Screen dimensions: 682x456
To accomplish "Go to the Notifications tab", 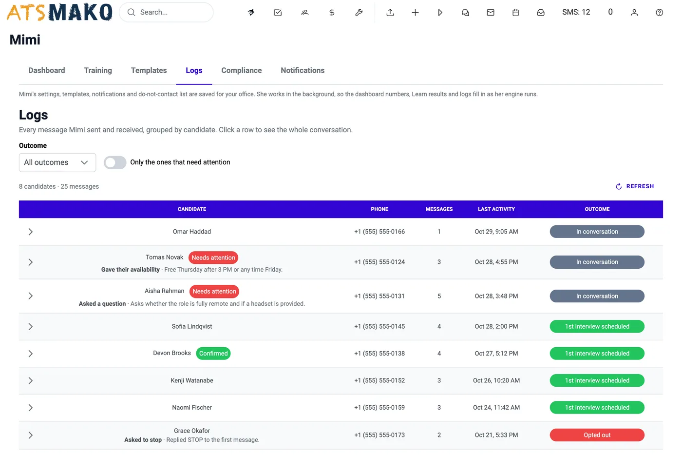I will coord(303,71).
